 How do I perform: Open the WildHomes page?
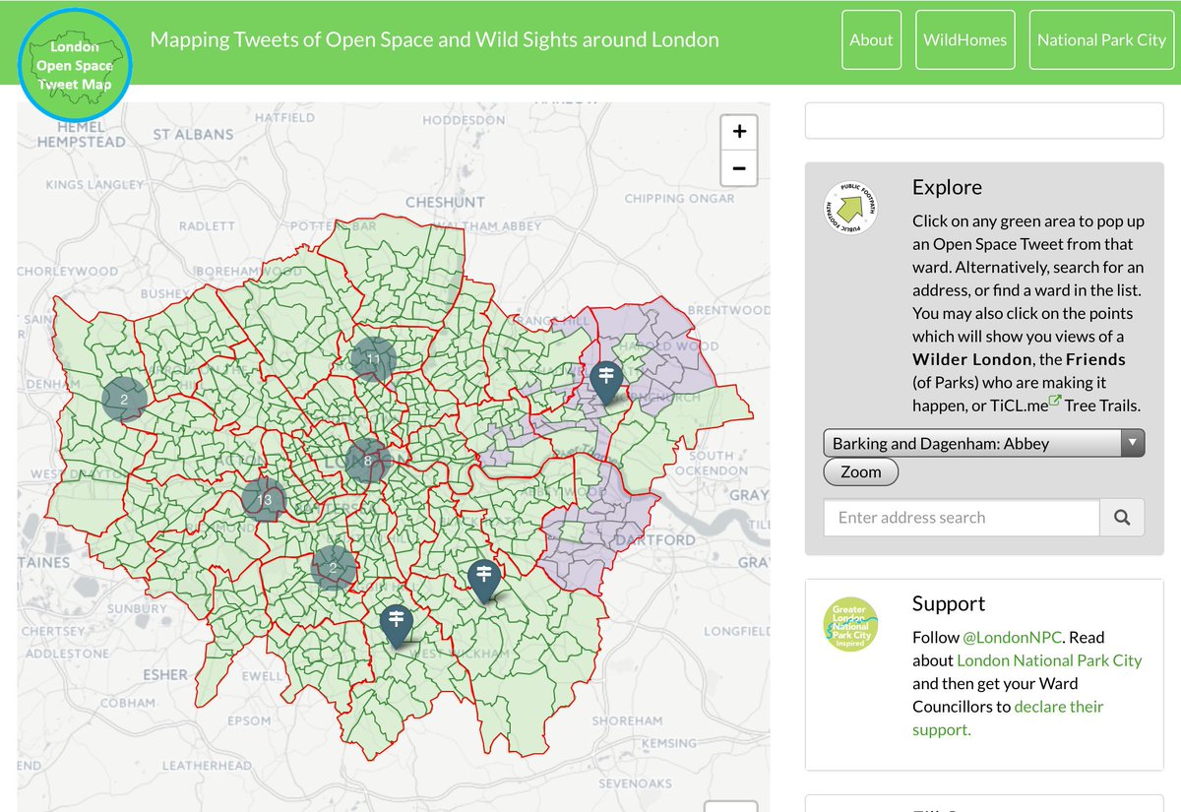click(964, 40)
